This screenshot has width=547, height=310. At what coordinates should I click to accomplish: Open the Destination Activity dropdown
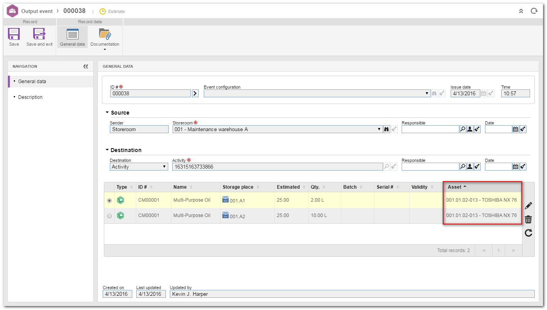click(x=139, y=167)
